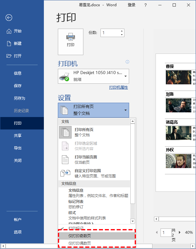Go to next preview page arrow
Viewport: 196px width, 249px height.
click(x=180, y=232)
